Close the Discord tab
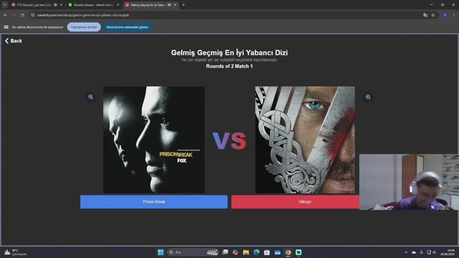This screenshot has width=459, height=258. point(61,5)
